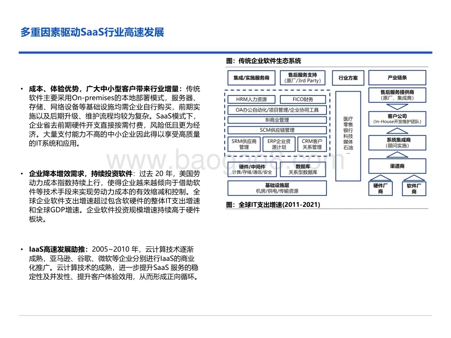Click caption 图：全球IT支出增速(2011-2021)

click(x=273, y=205)
